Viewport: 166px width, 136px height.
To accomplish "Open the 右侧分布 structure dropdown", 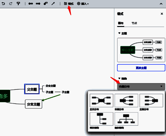I will 141,86.
